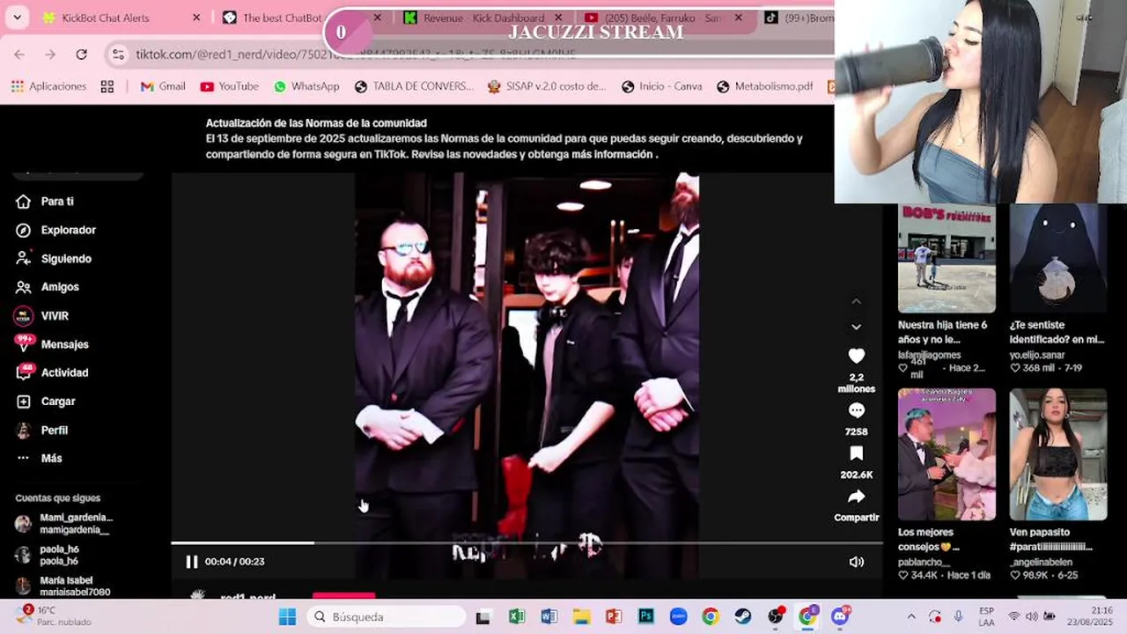1127x634 pixels.
Task: Go to next video with down chevron
Action: click(856, 327)
